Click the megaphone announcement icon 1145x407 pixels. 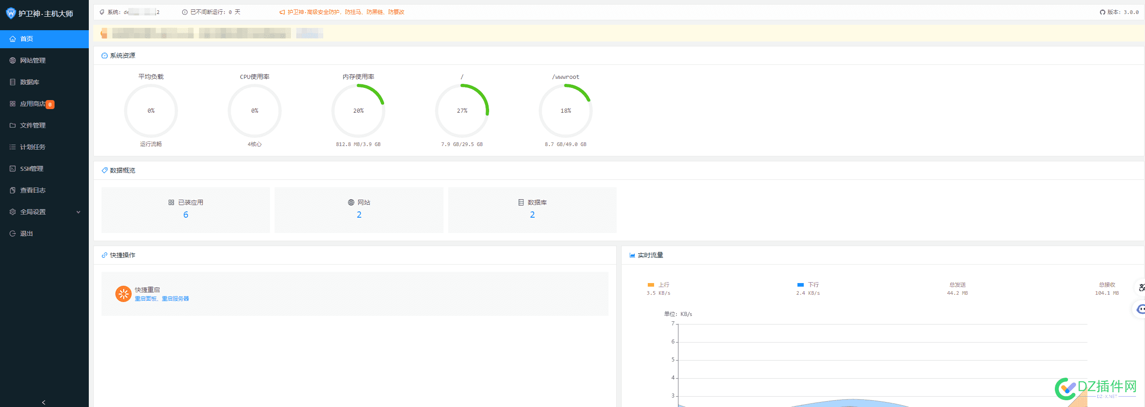pos(282,12)
